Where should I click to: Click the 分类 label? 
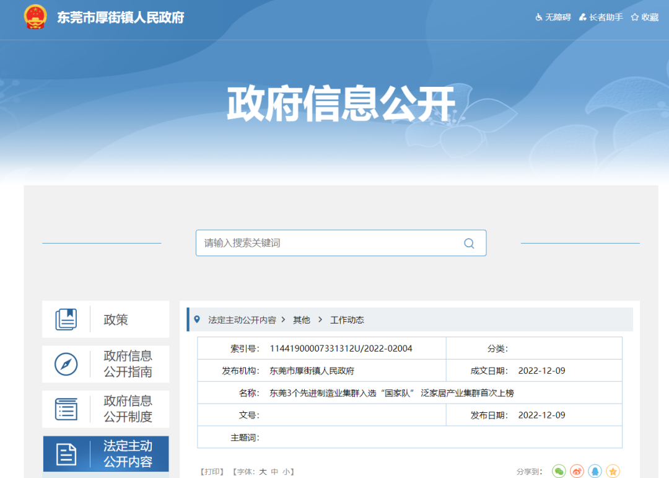pyautogui.click(x=497, y=348)
